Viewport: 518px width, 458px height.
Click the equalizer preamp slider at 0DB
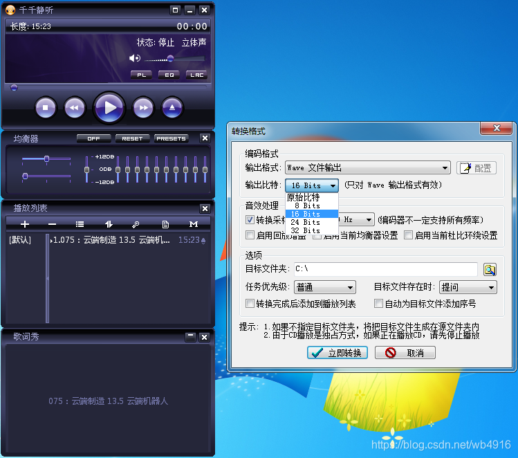87,170
